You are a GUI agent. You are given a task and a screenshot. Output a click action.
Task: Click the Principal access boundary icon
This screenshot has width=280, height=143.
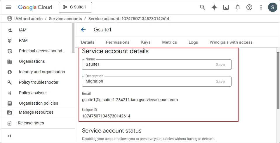(x=9, y=51)
